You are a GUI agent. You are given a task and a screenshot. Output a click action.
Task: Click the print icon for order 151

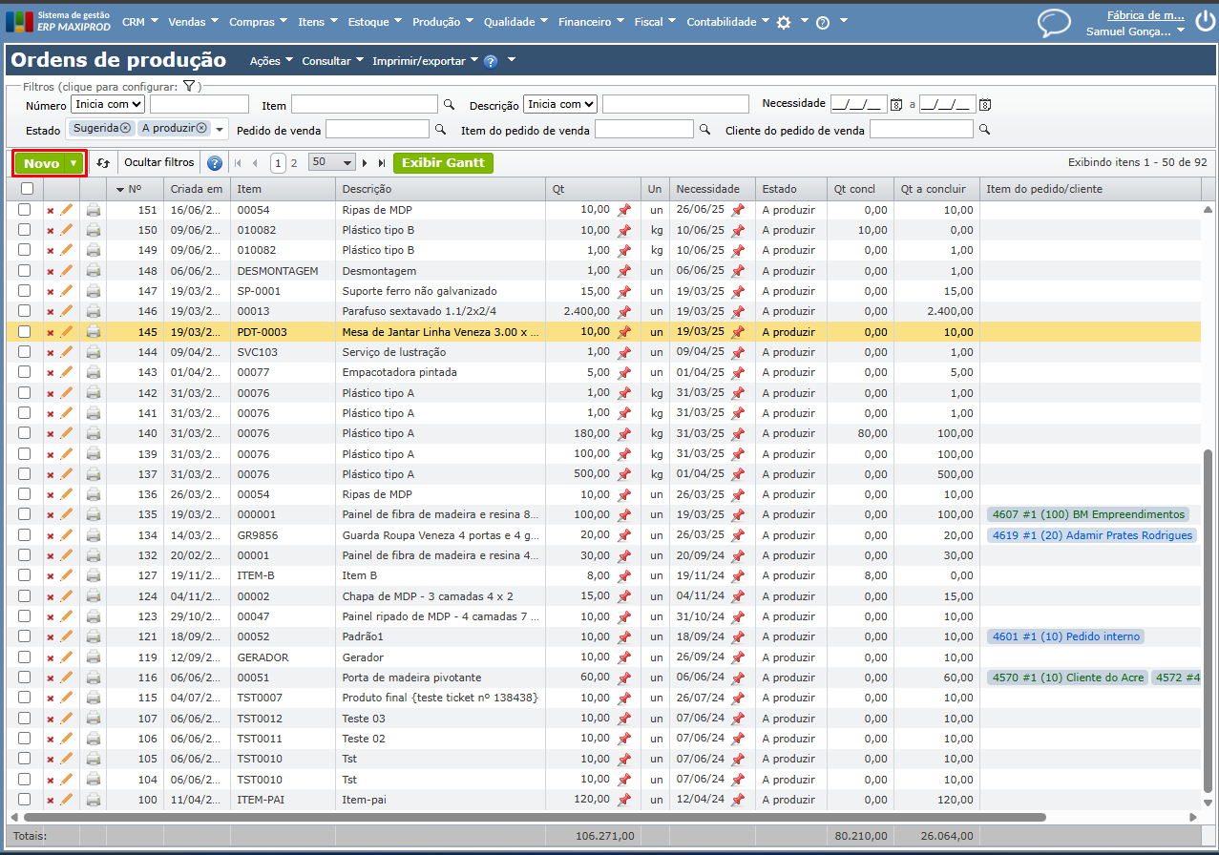point(93,210)
